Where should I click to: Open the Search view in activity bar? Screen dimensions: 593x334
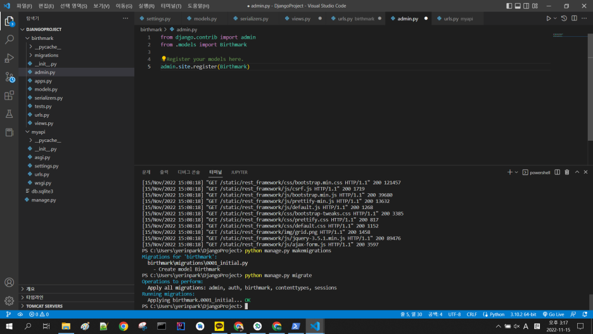click(x=9, y=39)
